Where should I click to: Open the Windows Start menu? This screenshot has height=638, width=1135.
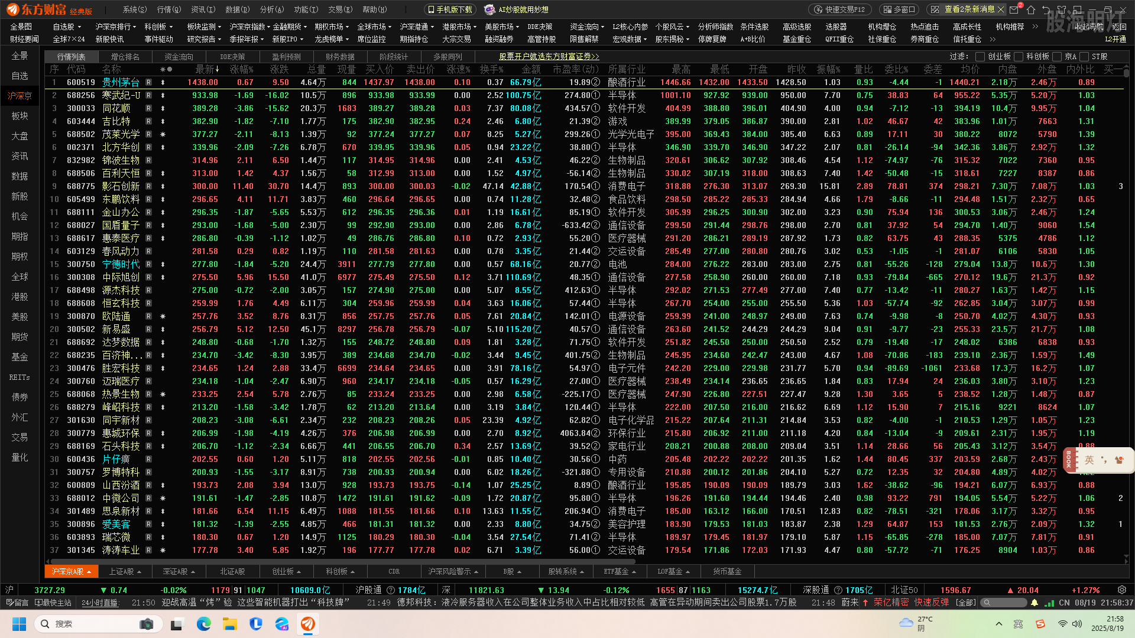tap(20, 624)
